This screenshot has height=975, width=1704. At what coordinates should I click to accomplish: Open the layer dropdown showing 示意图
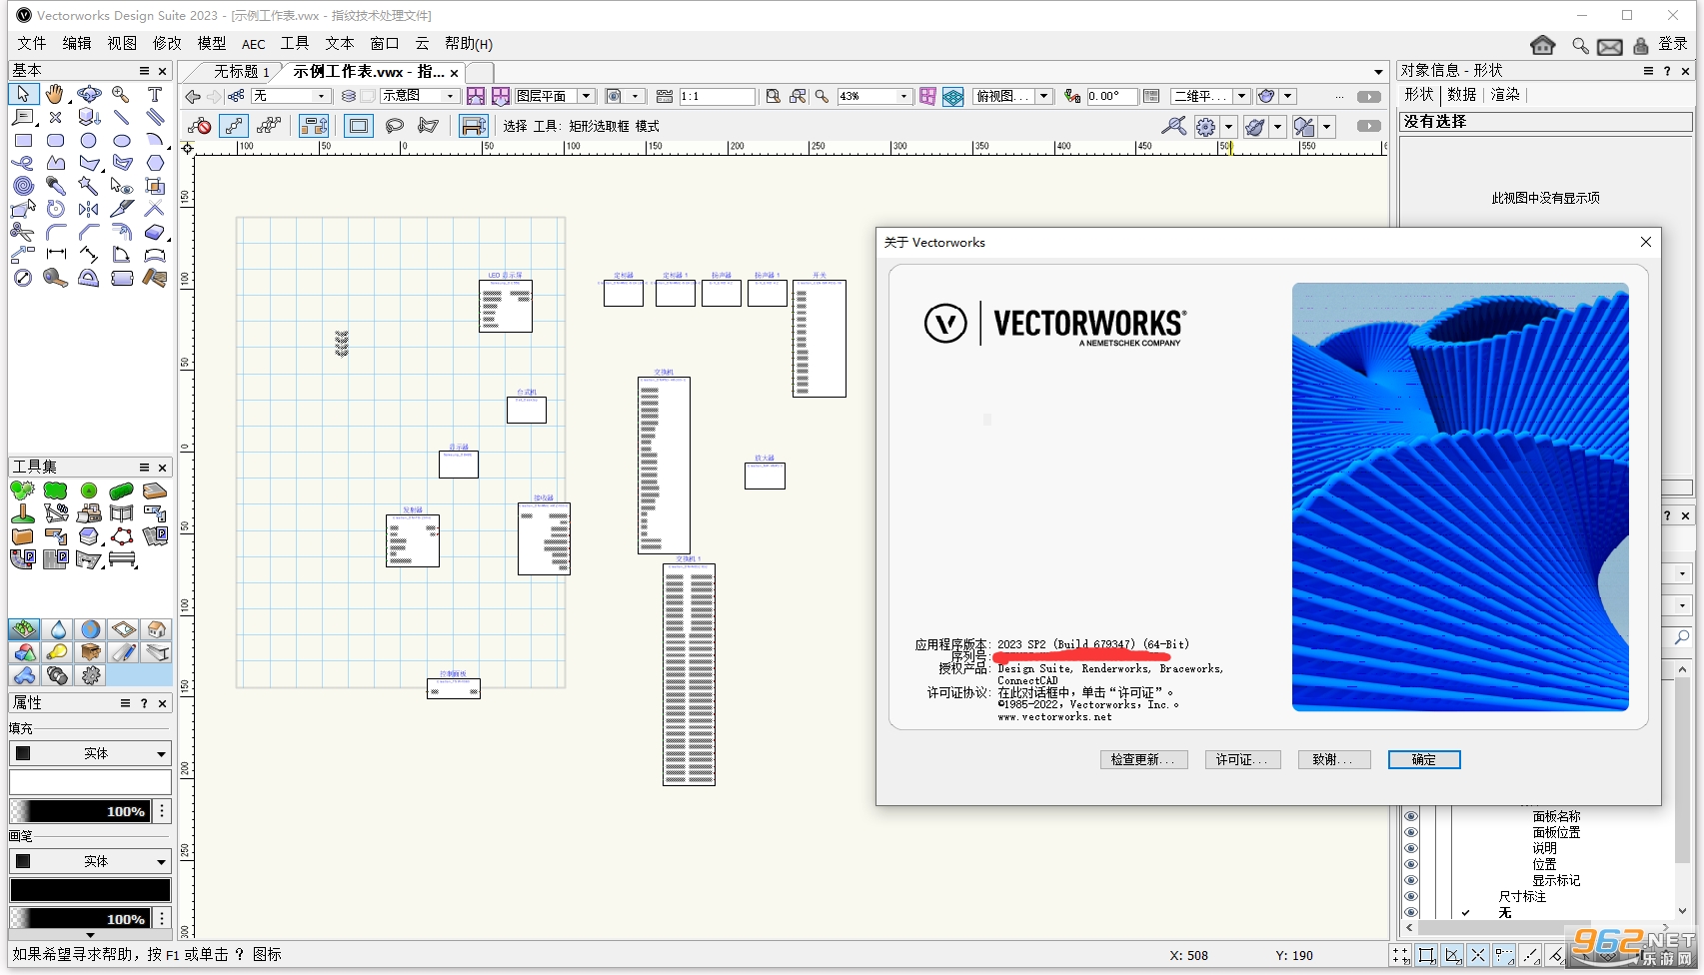tap(419, 96)
